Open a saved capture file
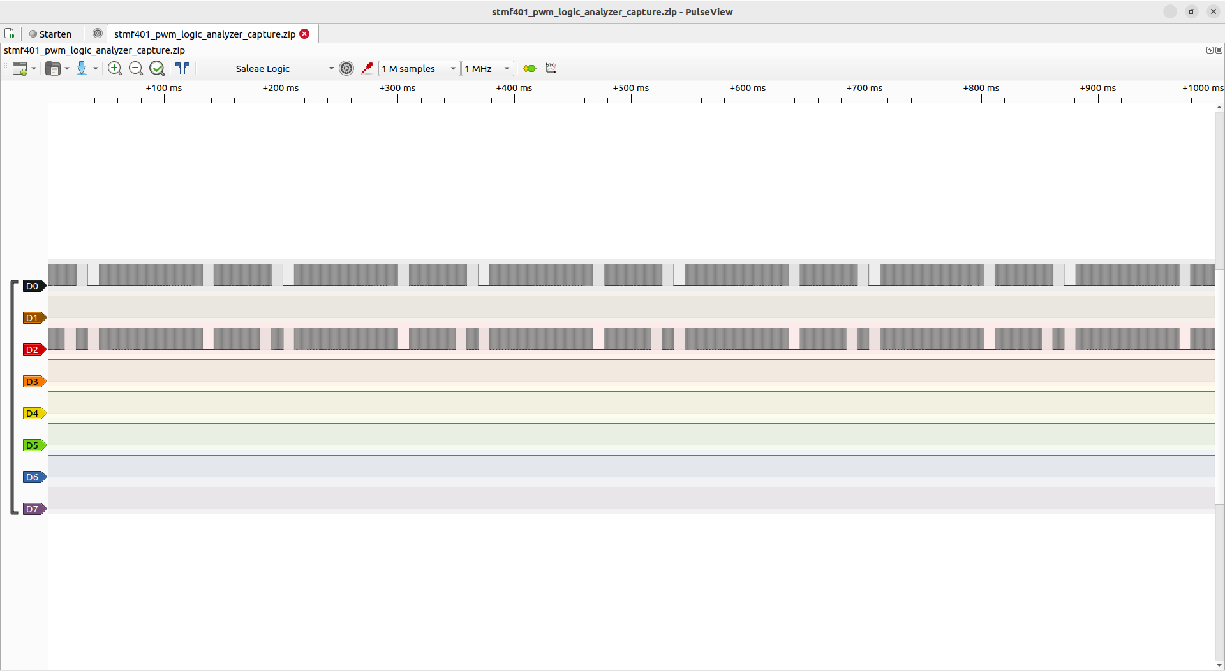This screenshot has height=671, width=1225. pyautogui.click(x=52, y=68)
